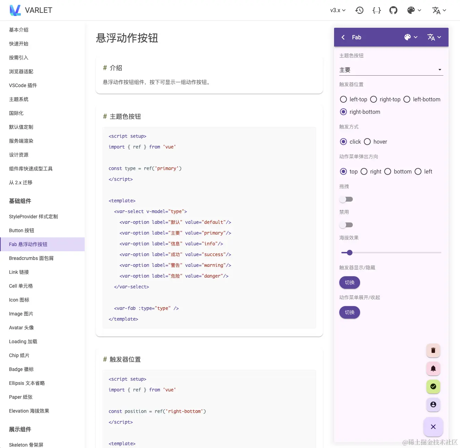Screen dimensions: 460x448
Task: Click the account person action button
Action: click(x=433, y=405)
